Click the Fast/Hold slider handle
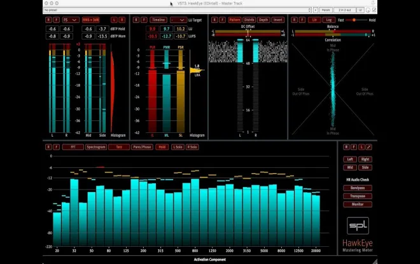This screenshot has width=420, height=264. (354, 20)
